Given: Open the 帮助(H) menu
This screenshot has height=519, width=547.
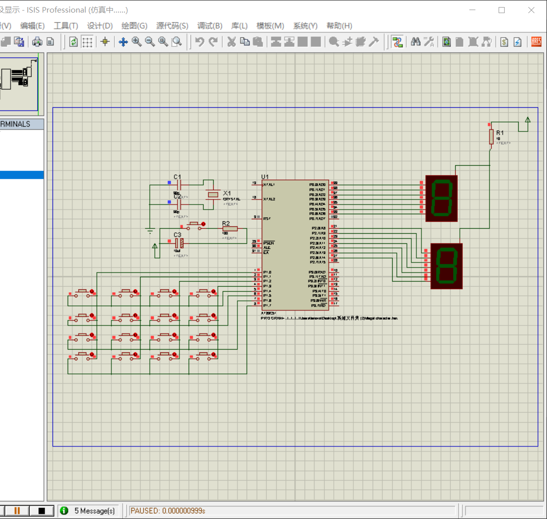Looking at the screenshot, I should click(339, 26).
